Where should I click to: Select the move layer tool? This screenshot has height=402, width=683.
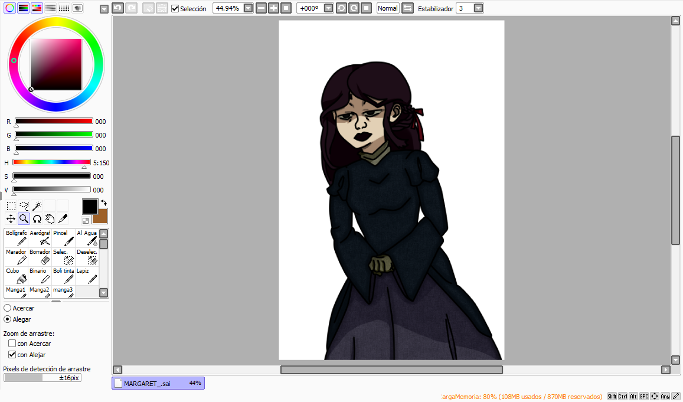pos(11,218)
